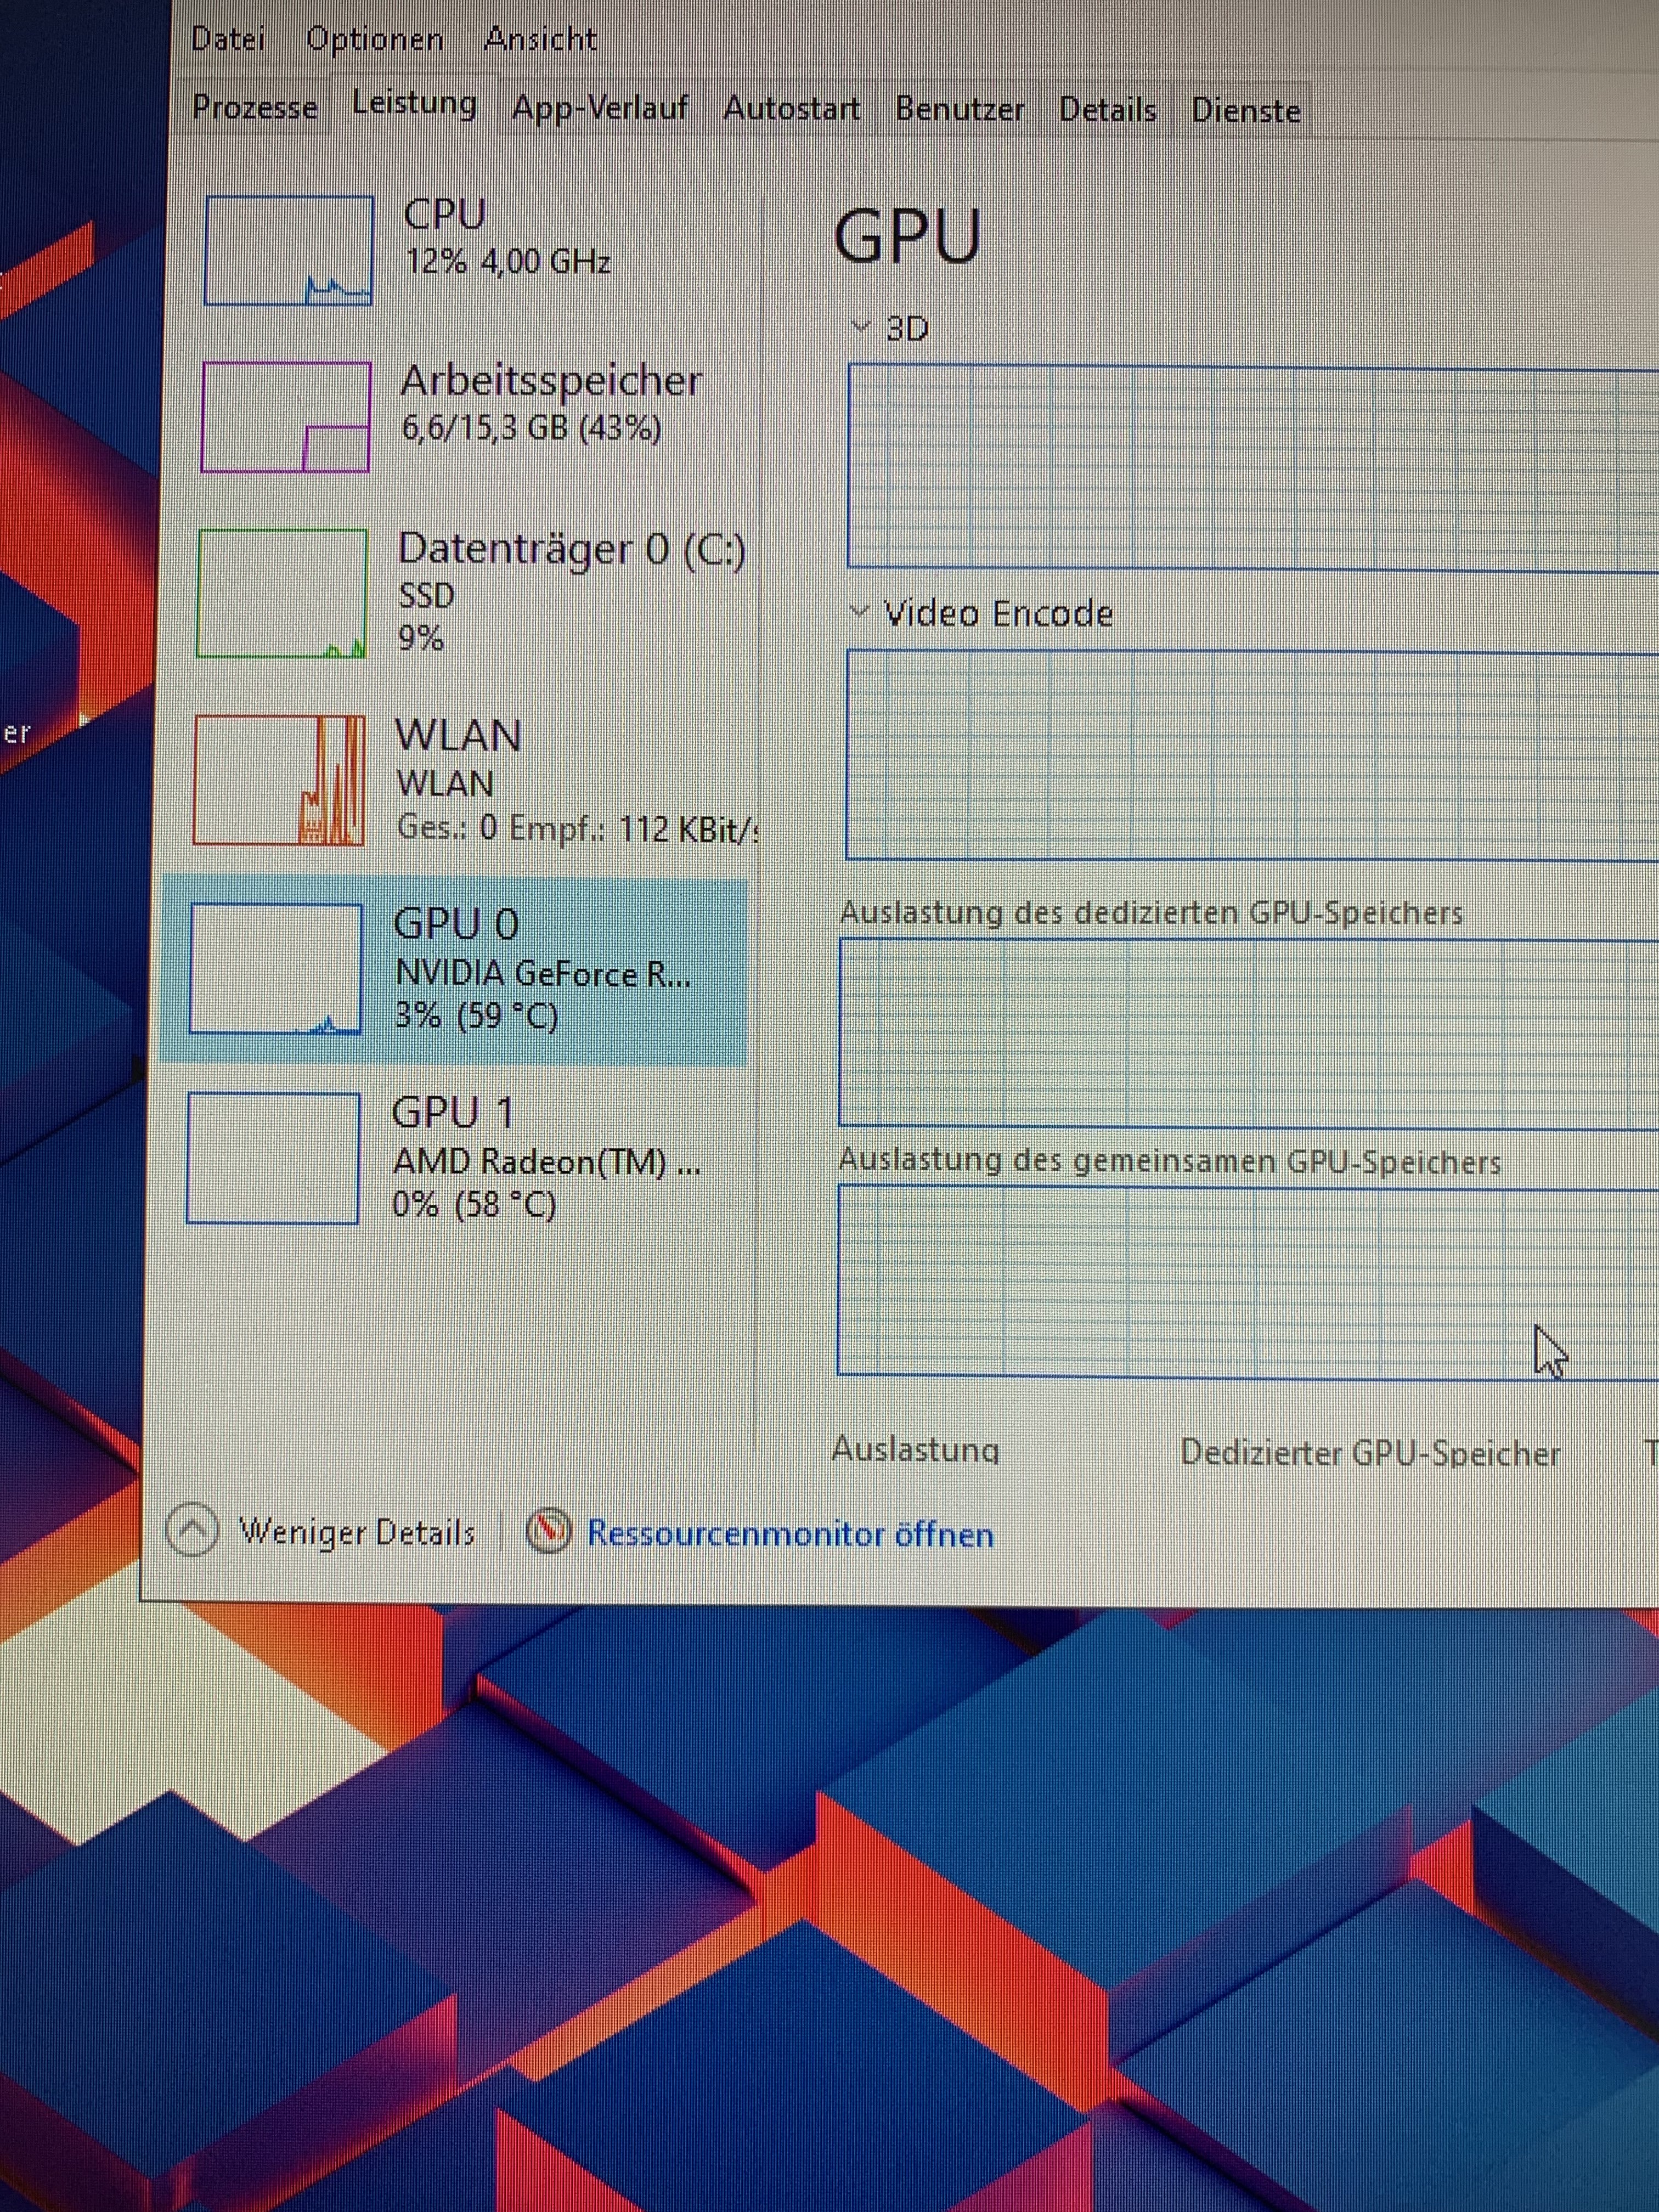The height and width of the screenshot is (2212, 1659).
Task: Switch to the App-Verlauf tab
Action: coord(600,107)
